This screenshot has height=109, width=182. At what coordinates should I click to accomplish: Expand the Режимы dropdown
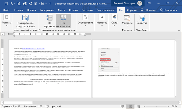[x=7, y=21]
